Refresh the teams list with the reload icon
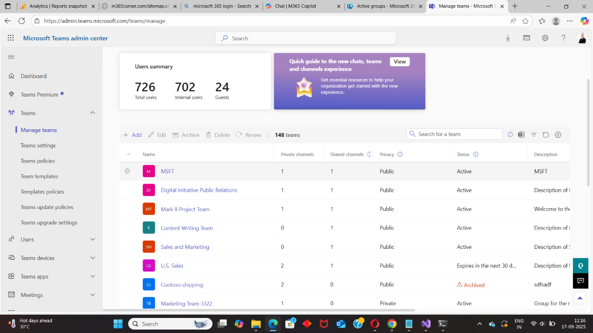Viewport: 593px width, 333px height. (x=546, y=135)
